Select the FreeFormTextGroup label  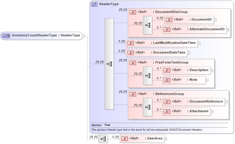[172, 62]
